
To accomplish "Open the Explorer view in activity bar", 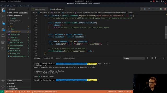I will click(x=3, y=10).
